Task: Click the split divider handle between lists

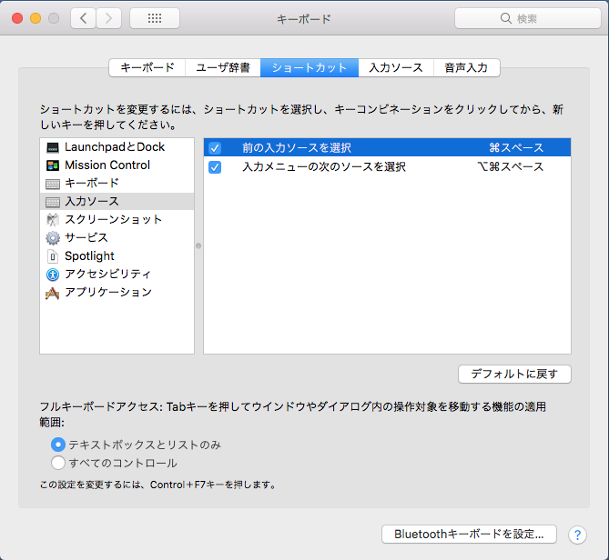Action: click(198, 245)
